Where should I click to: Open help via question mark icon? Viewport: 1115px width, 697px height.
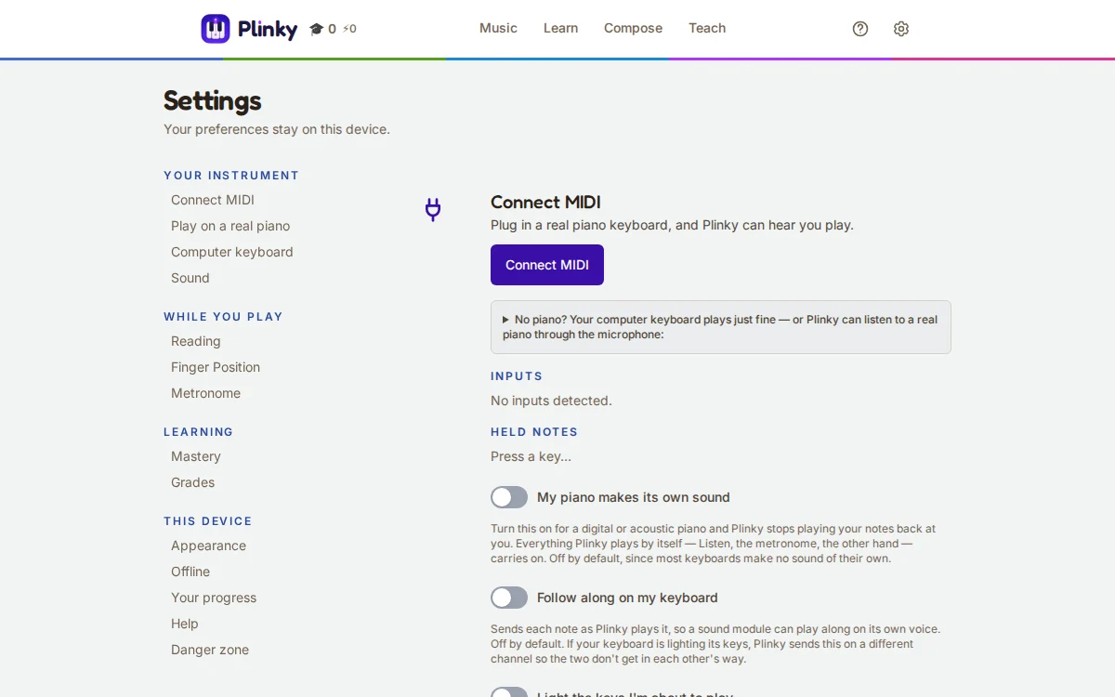tap(860, 29)
